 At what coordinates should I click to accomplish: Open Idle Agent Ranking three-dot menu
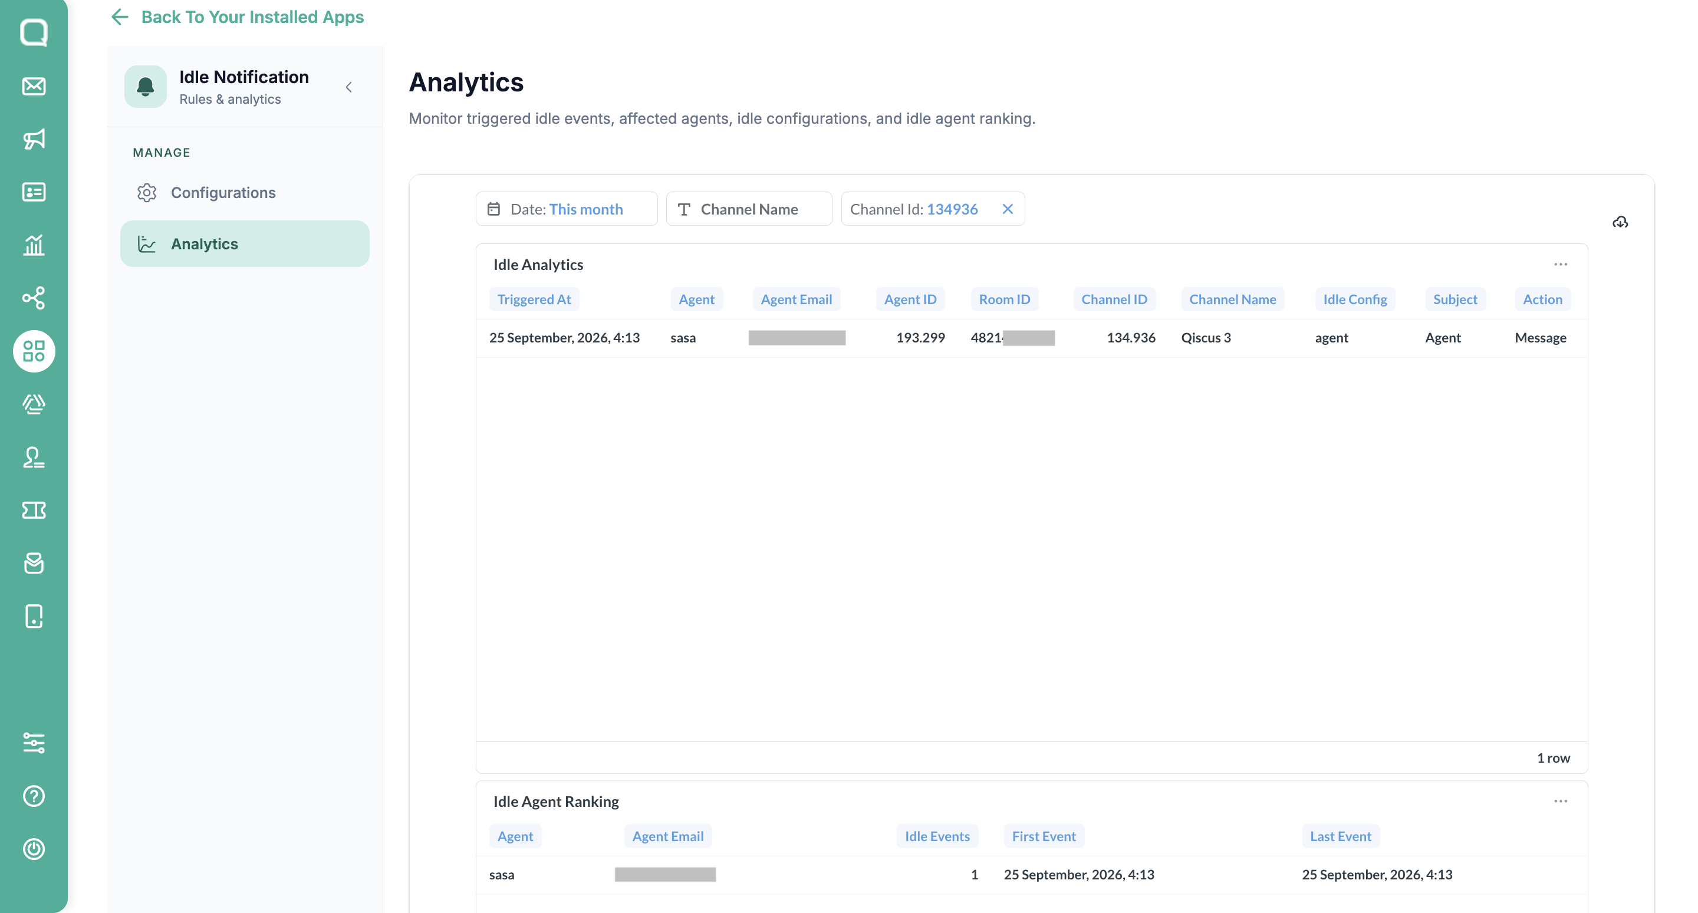[1560, 801]
